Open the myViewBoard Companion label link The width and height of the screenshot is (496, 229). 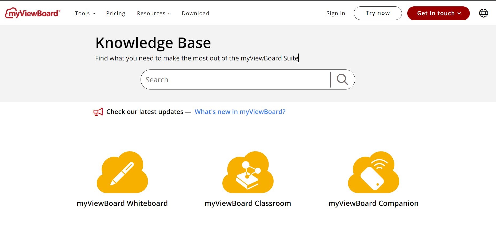(374, 203)
